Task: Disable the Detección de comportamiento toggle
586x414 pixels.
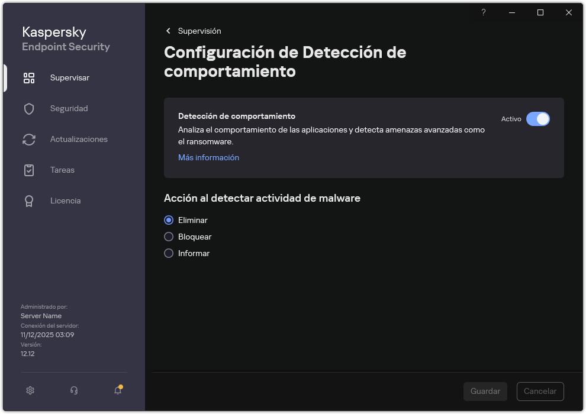Action: click(538, 119)
